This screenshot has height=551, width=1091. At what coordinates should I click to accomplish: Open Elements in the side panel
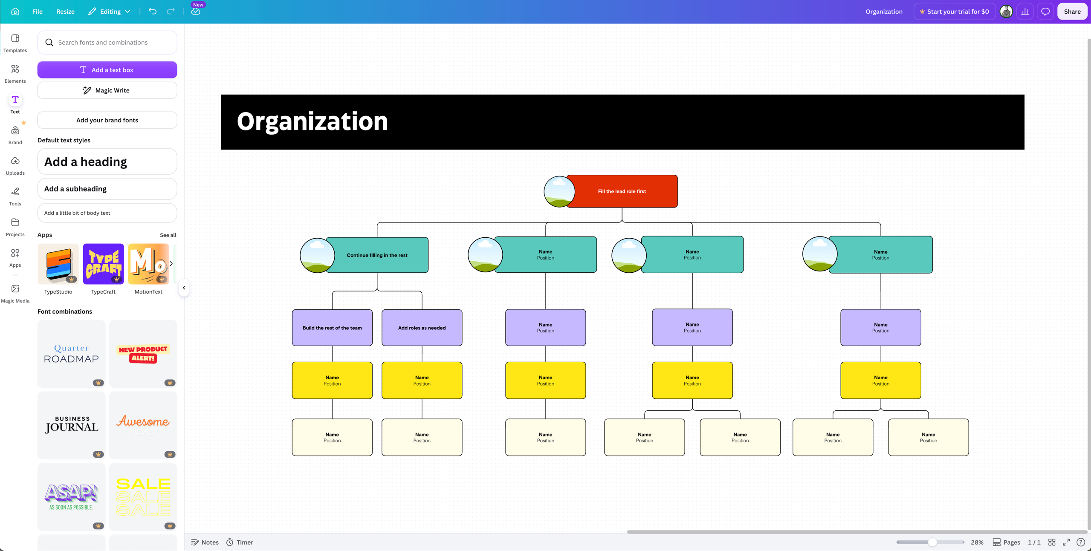[15, 74]
